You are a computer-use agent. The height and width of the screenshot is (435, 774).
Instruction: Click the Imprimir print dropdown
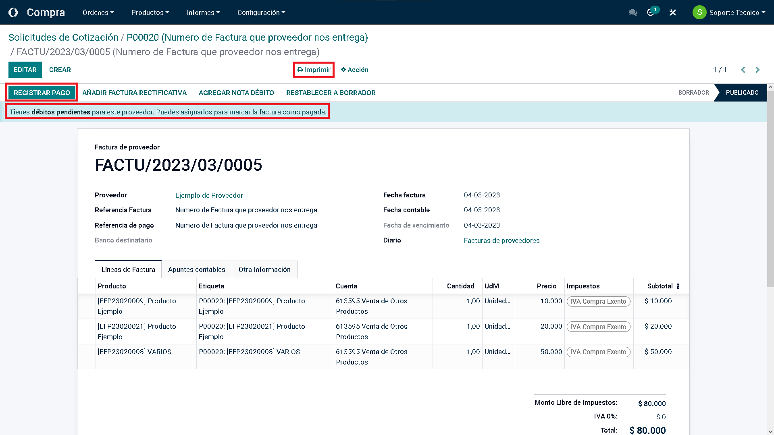314,70
